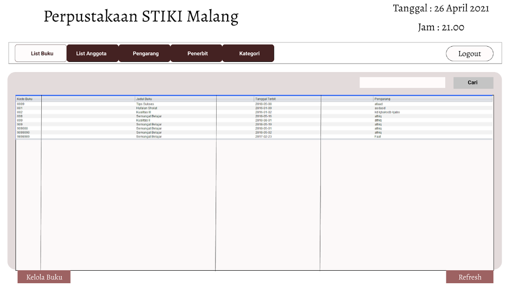511x287 pixels.
Task: Click author kd kjbaksdb kjabs
Action: [387, 112]
